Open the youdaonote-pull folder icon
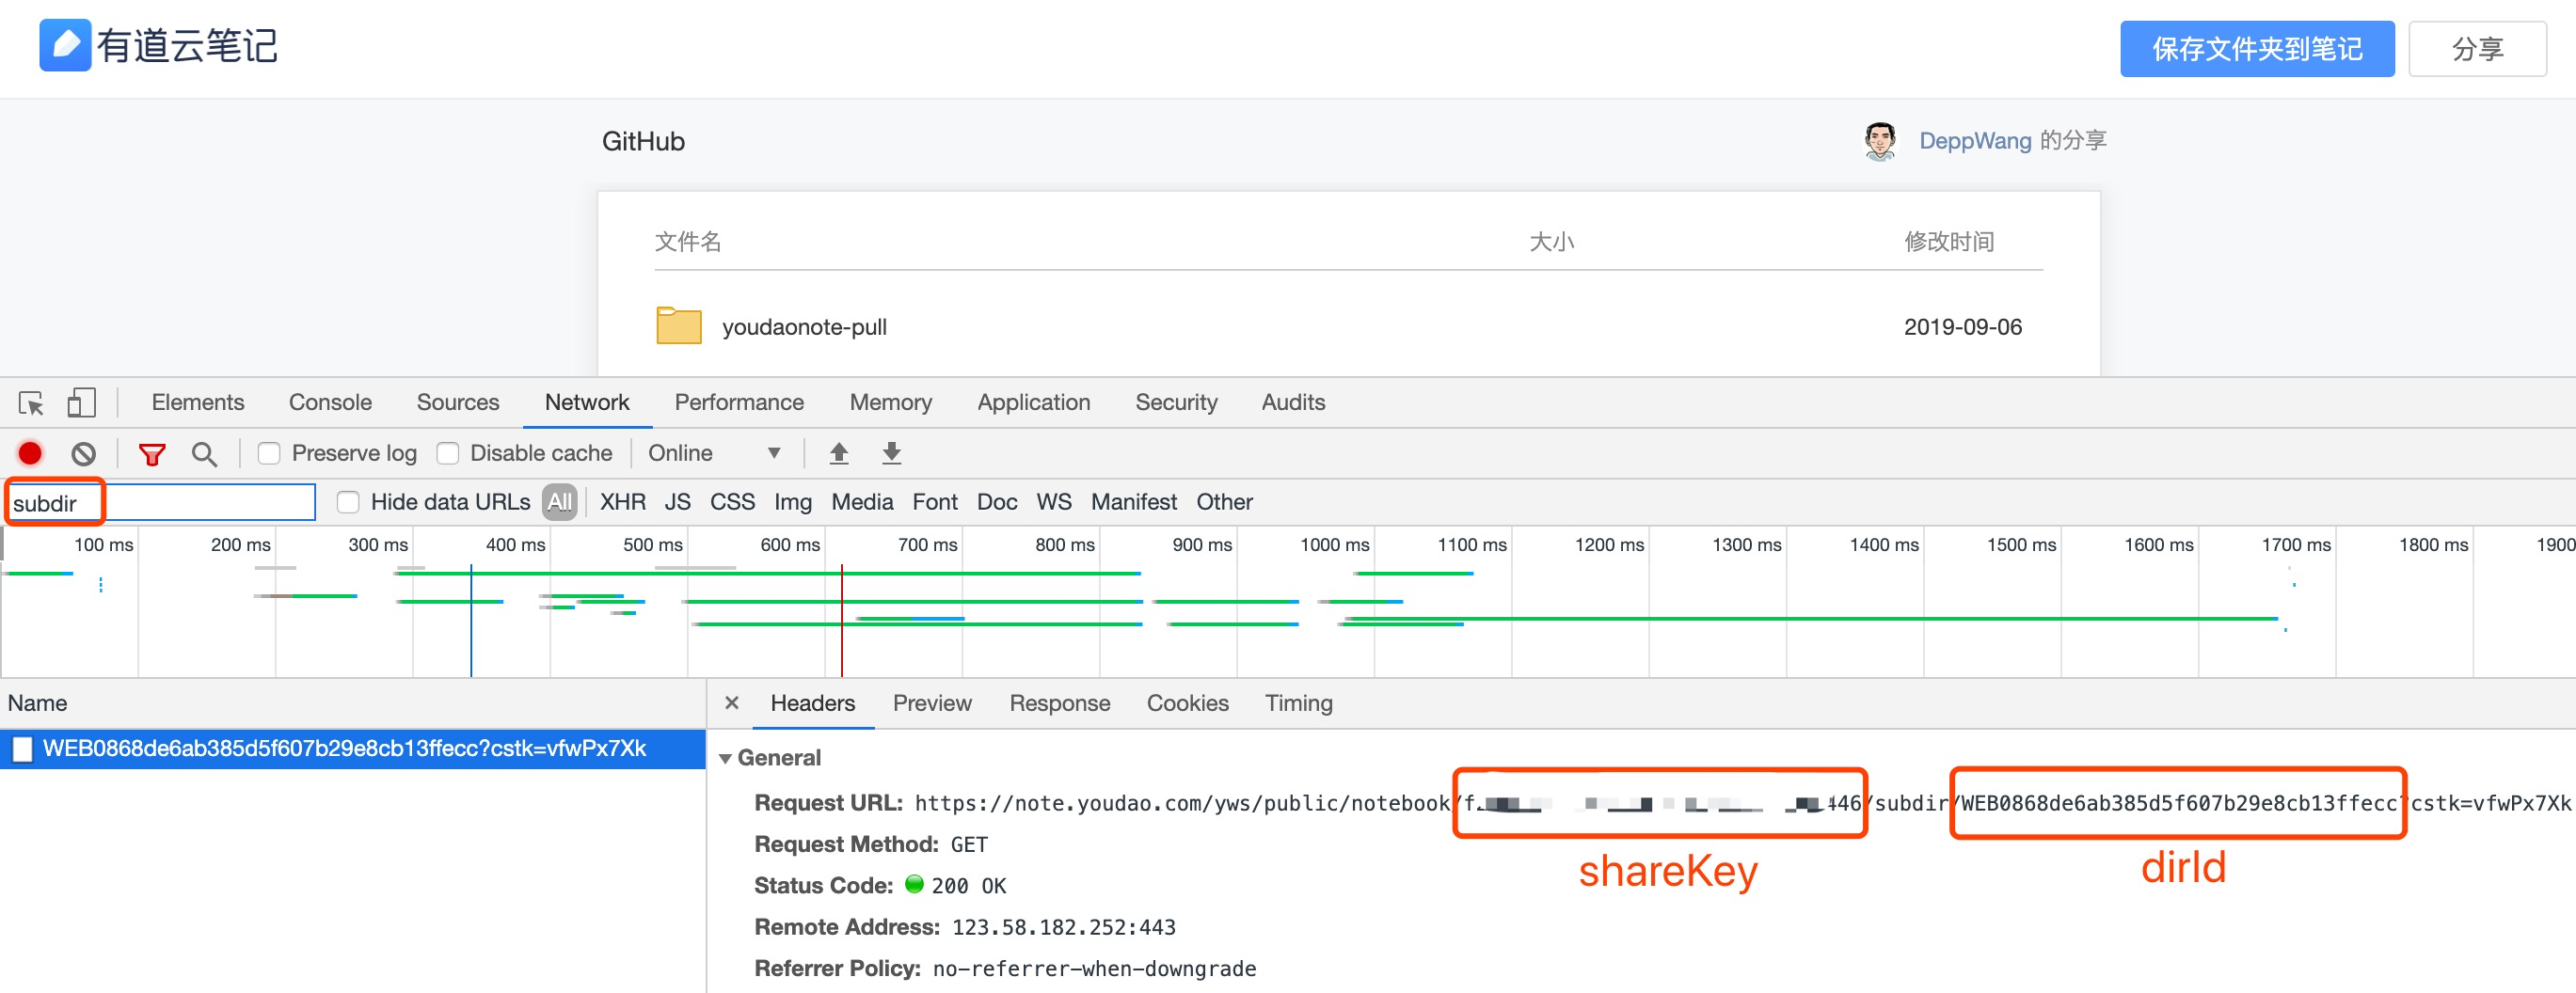The height and width of the screenshot is (993, 2576). 679,325
